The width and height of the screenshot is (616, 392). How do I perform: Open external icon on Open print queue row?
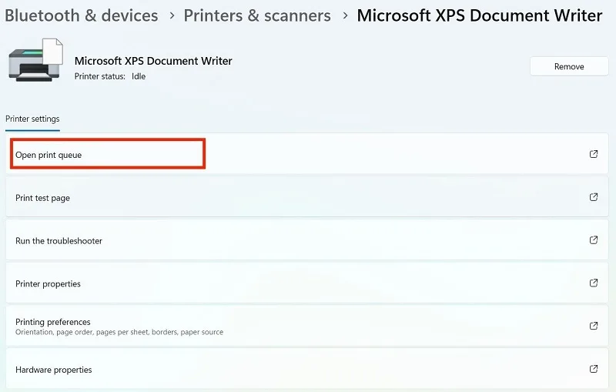pos(594,154)
